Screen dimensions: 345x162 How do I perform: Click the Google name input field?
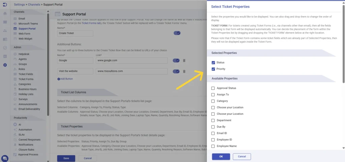point(75,61)
